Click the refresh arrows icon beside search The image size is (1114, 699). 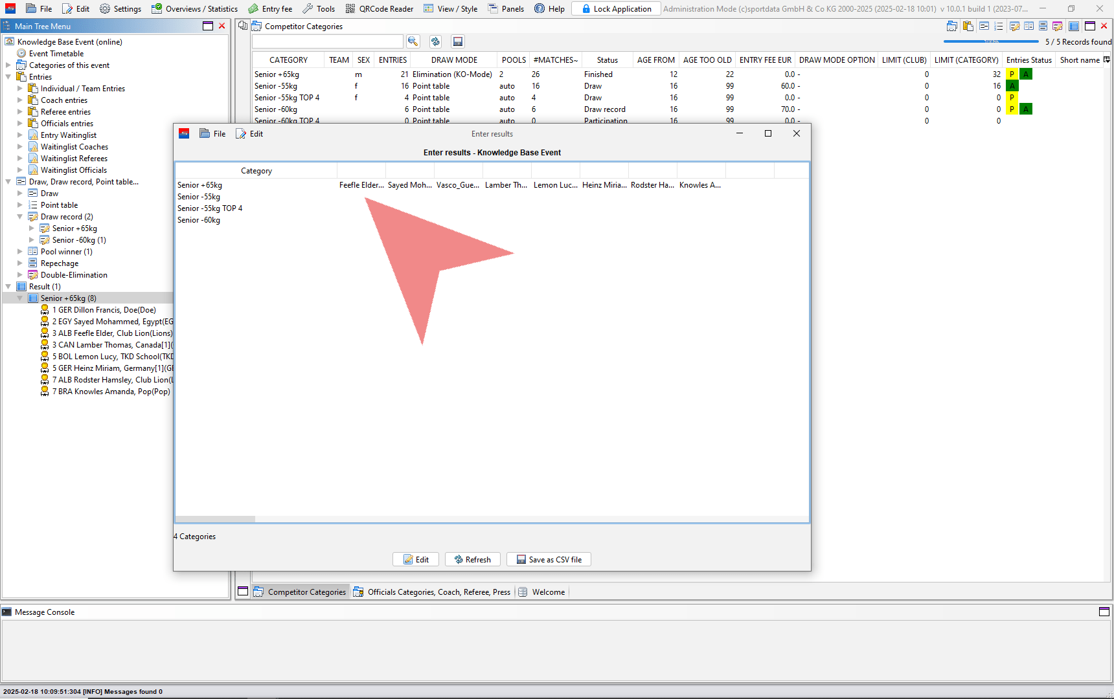pos(435,41)
